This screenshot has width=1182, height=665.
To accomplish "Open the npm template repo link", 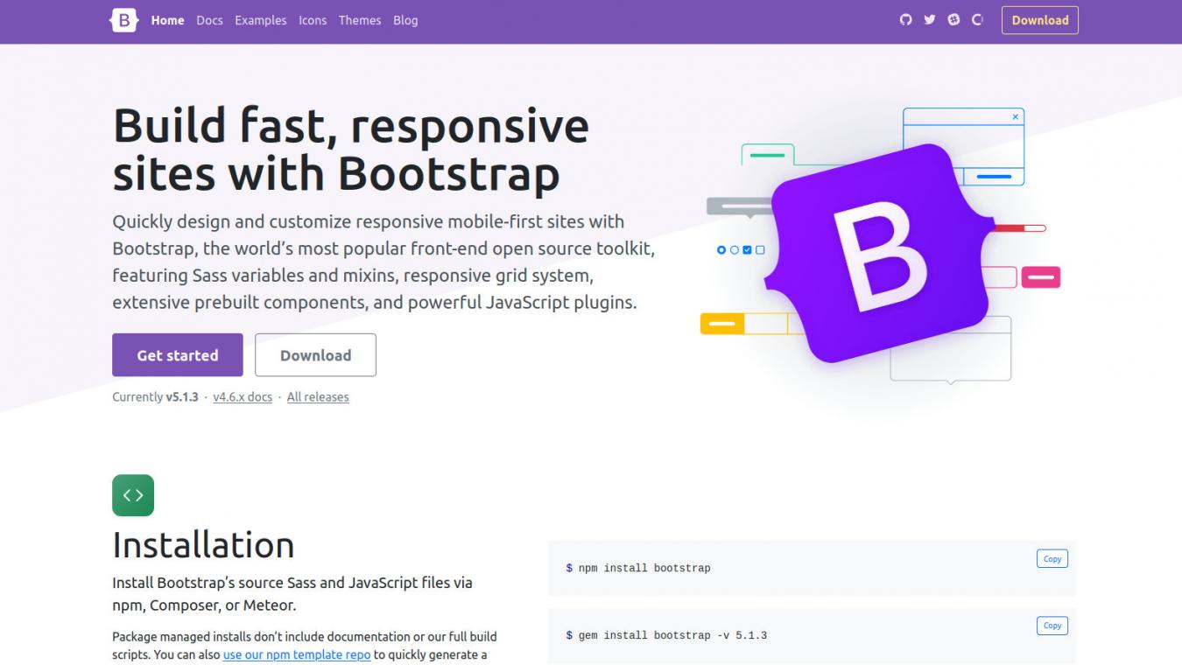I will click(x=297, y=654).
